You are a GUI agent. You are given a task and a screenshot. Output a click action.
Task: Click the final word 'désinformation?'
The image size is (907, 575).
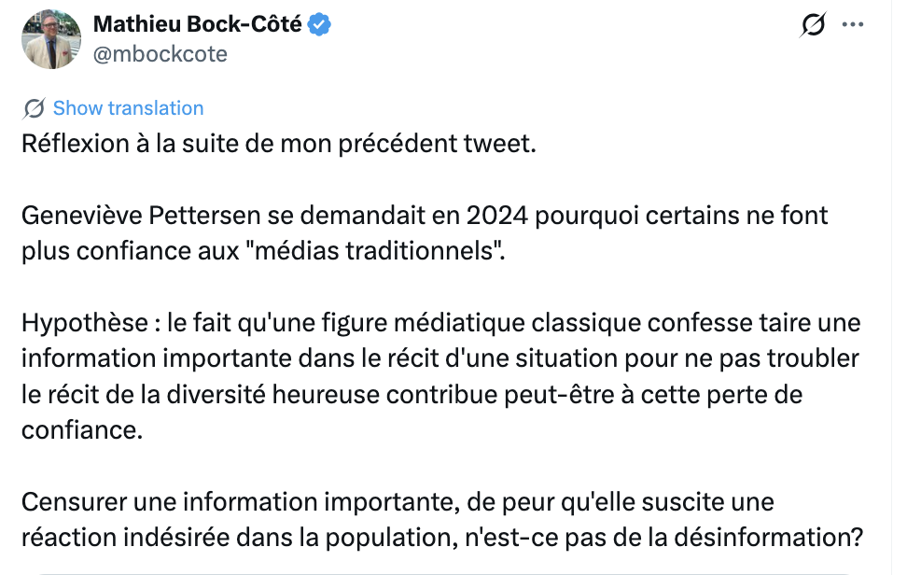click(x=769, y=538)
